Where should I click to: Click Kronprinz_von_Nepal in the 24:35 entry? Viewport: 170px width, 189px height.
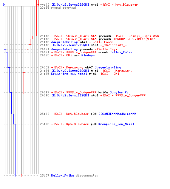pos(69,74)
